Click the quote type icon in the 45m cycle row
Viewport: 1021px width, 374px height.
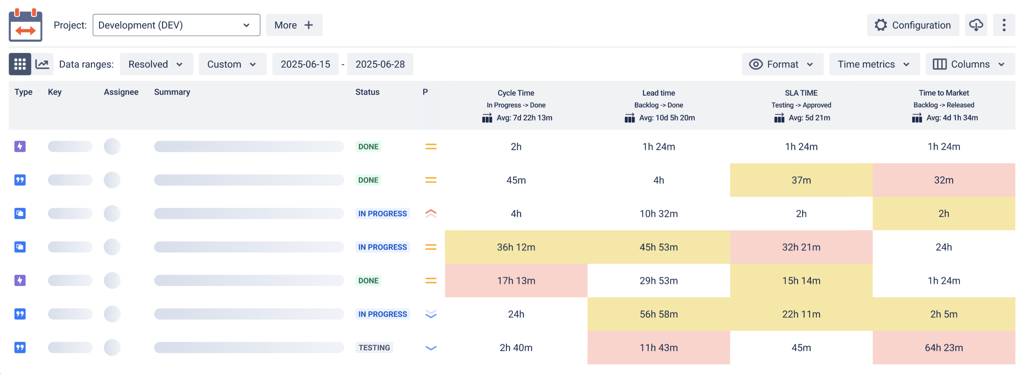[x=20, y=180]
